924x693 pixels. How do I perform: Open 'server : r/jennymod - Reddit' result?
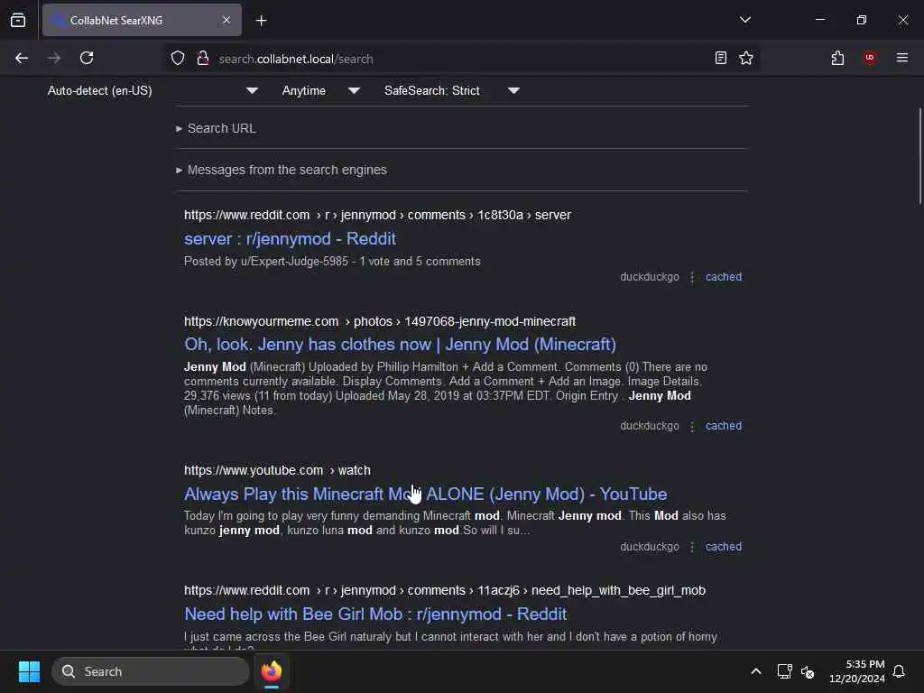click(x=290, y=238)
